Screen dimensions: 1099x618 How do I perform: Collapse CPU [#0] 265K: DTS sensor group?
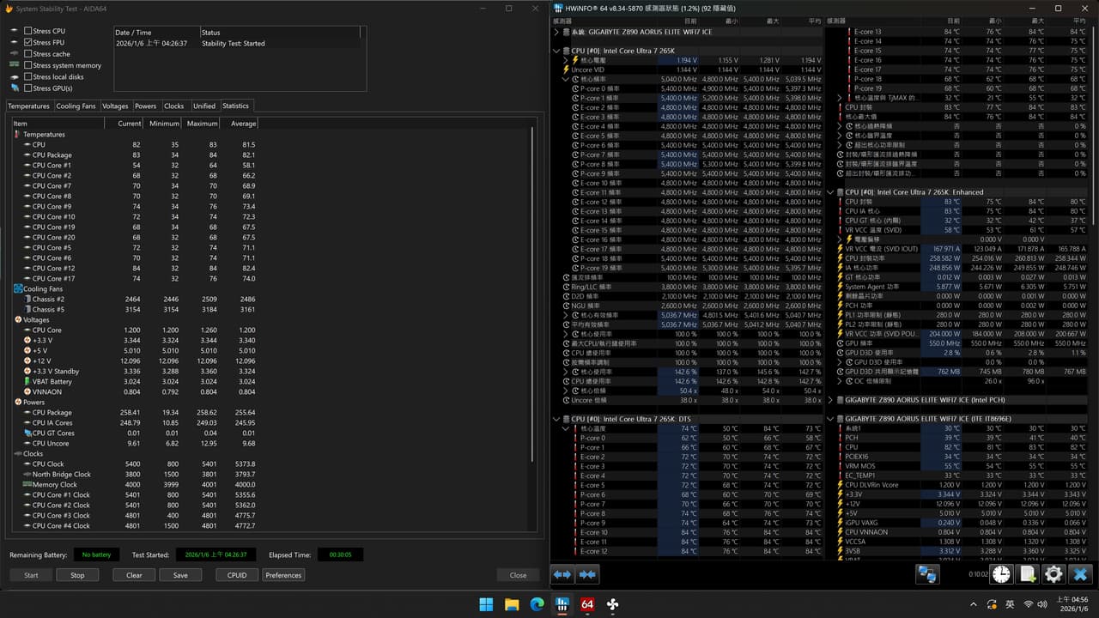click(556, 419)
